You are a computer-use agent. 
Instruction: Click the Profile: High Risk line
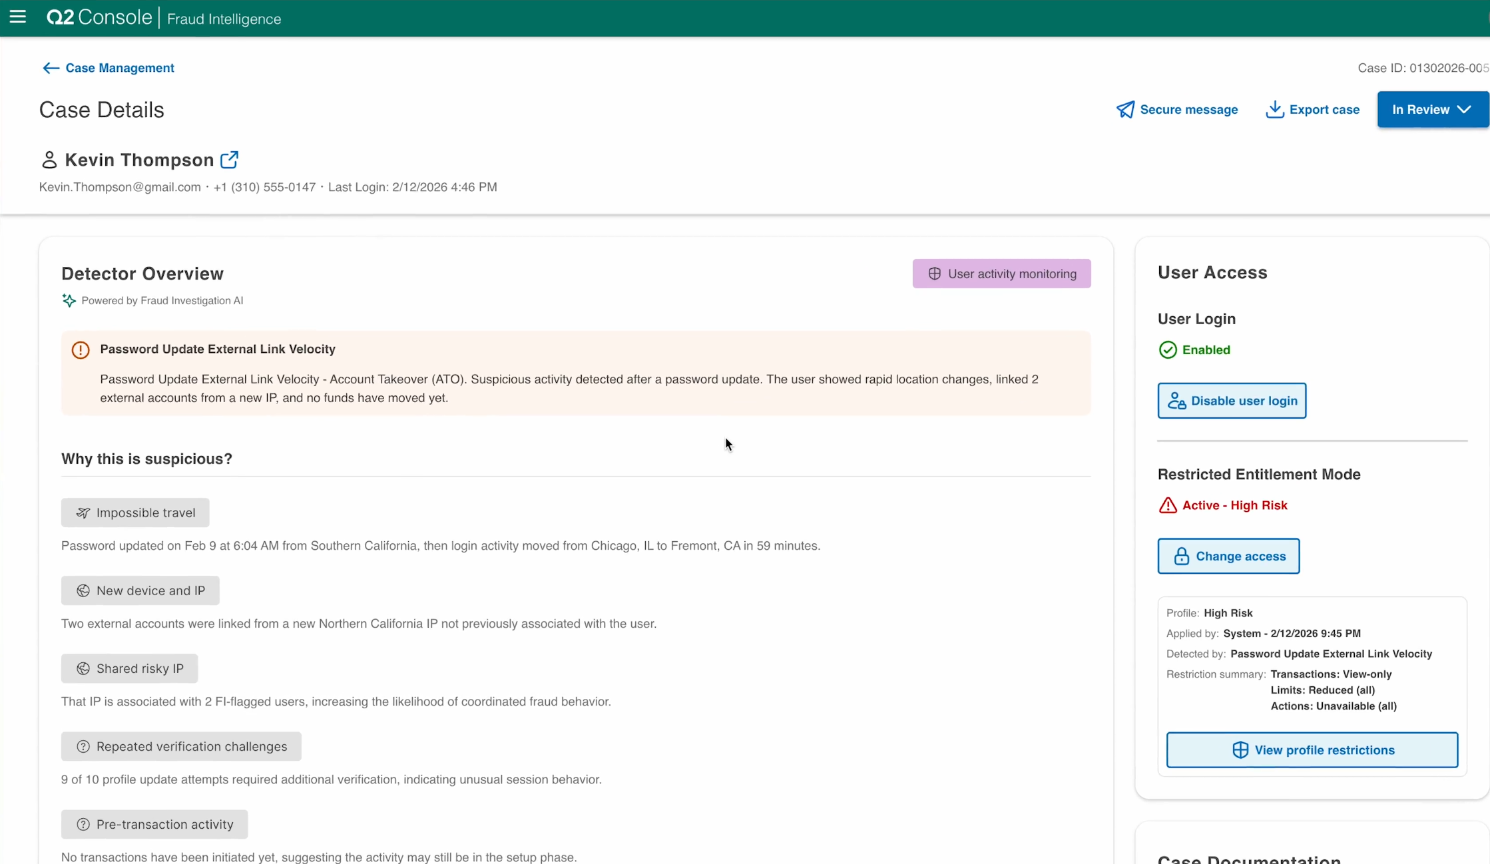[x=1209, y=613]
